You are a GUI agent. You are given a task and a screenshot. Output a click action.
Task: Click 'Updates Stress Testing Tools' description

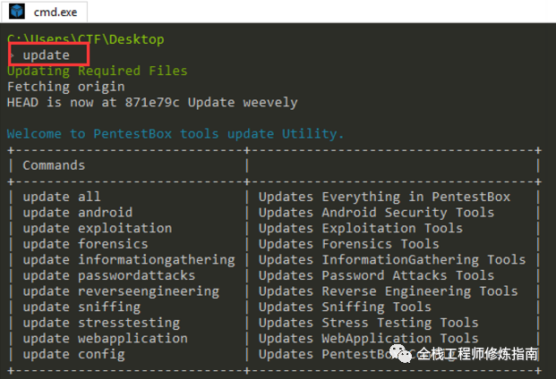pos(368,323)
